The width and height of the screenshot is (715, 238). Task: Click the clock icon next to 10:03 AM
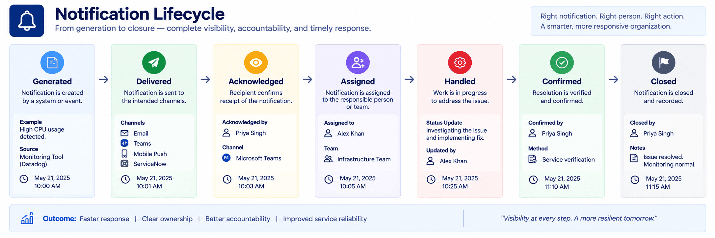click(227, 179)
